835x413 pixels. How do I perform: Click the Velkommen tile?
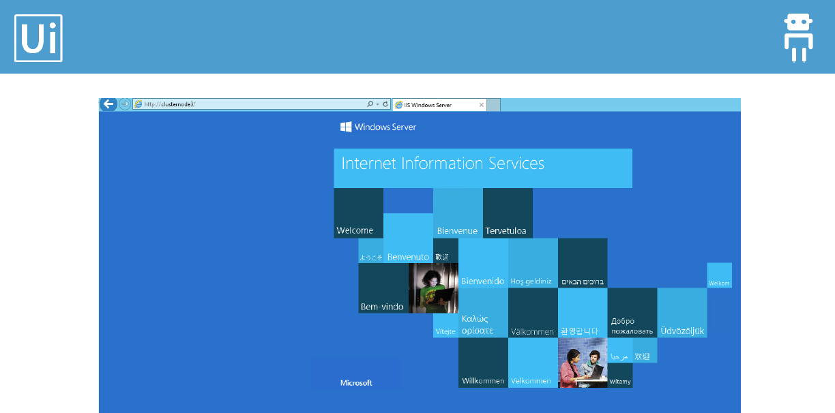click(x=533, y=363)
